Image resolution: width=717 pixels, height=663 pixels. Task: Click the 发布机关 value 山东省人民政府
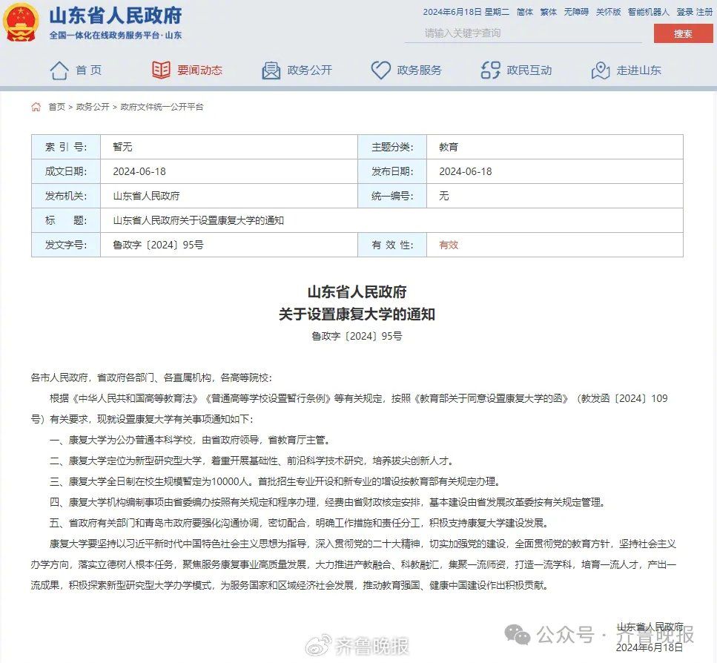tap(146, 197)
